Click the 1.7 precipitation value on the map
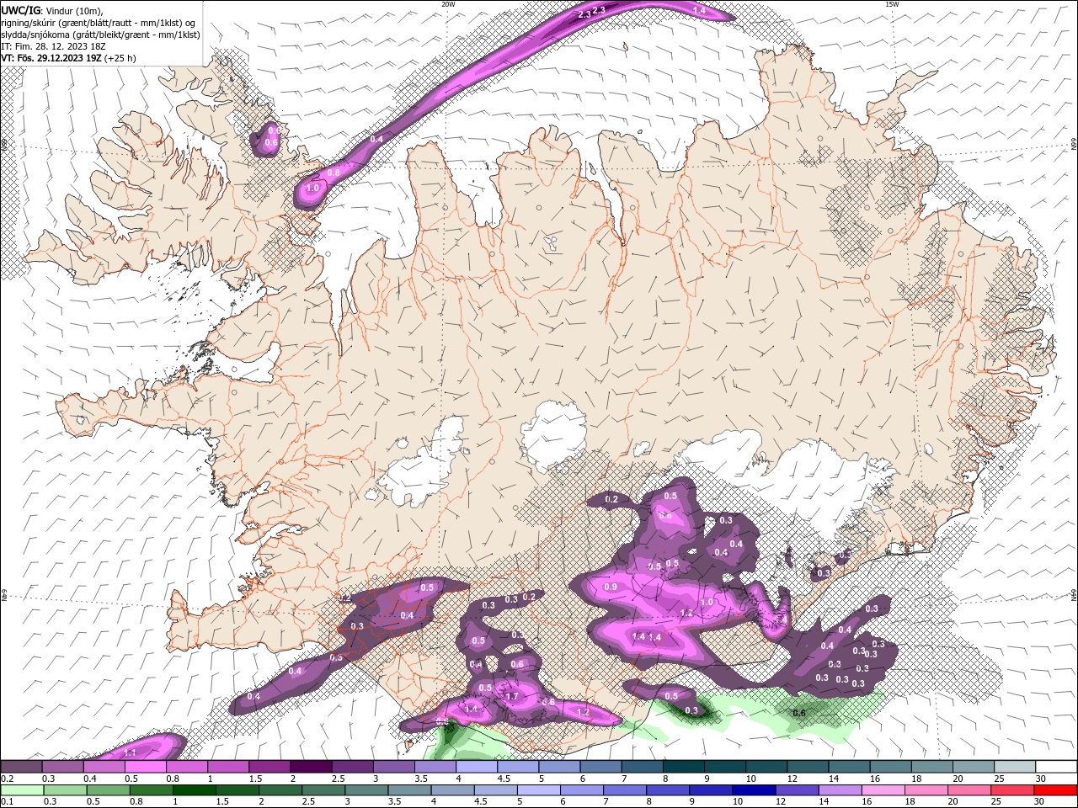The image size is (1078, 808). [x=511, y=697]
